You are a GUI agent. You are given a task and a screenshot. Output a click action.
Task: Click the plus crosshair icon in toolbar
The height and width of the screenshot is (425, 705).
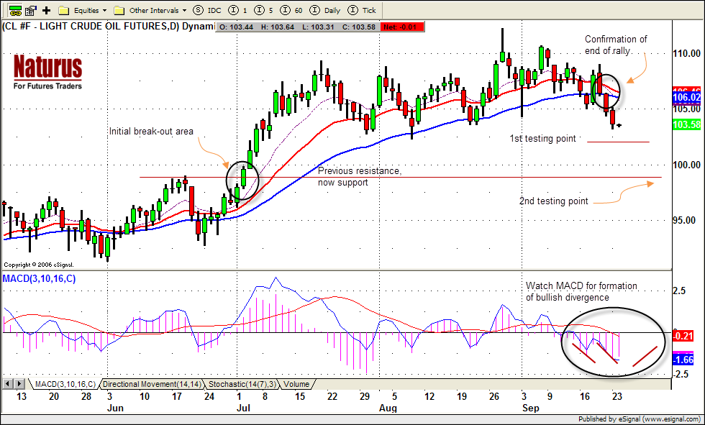(47, 10)
